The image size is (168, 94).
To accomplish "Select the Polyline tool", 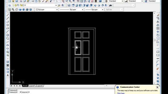I will pos(8,22).
